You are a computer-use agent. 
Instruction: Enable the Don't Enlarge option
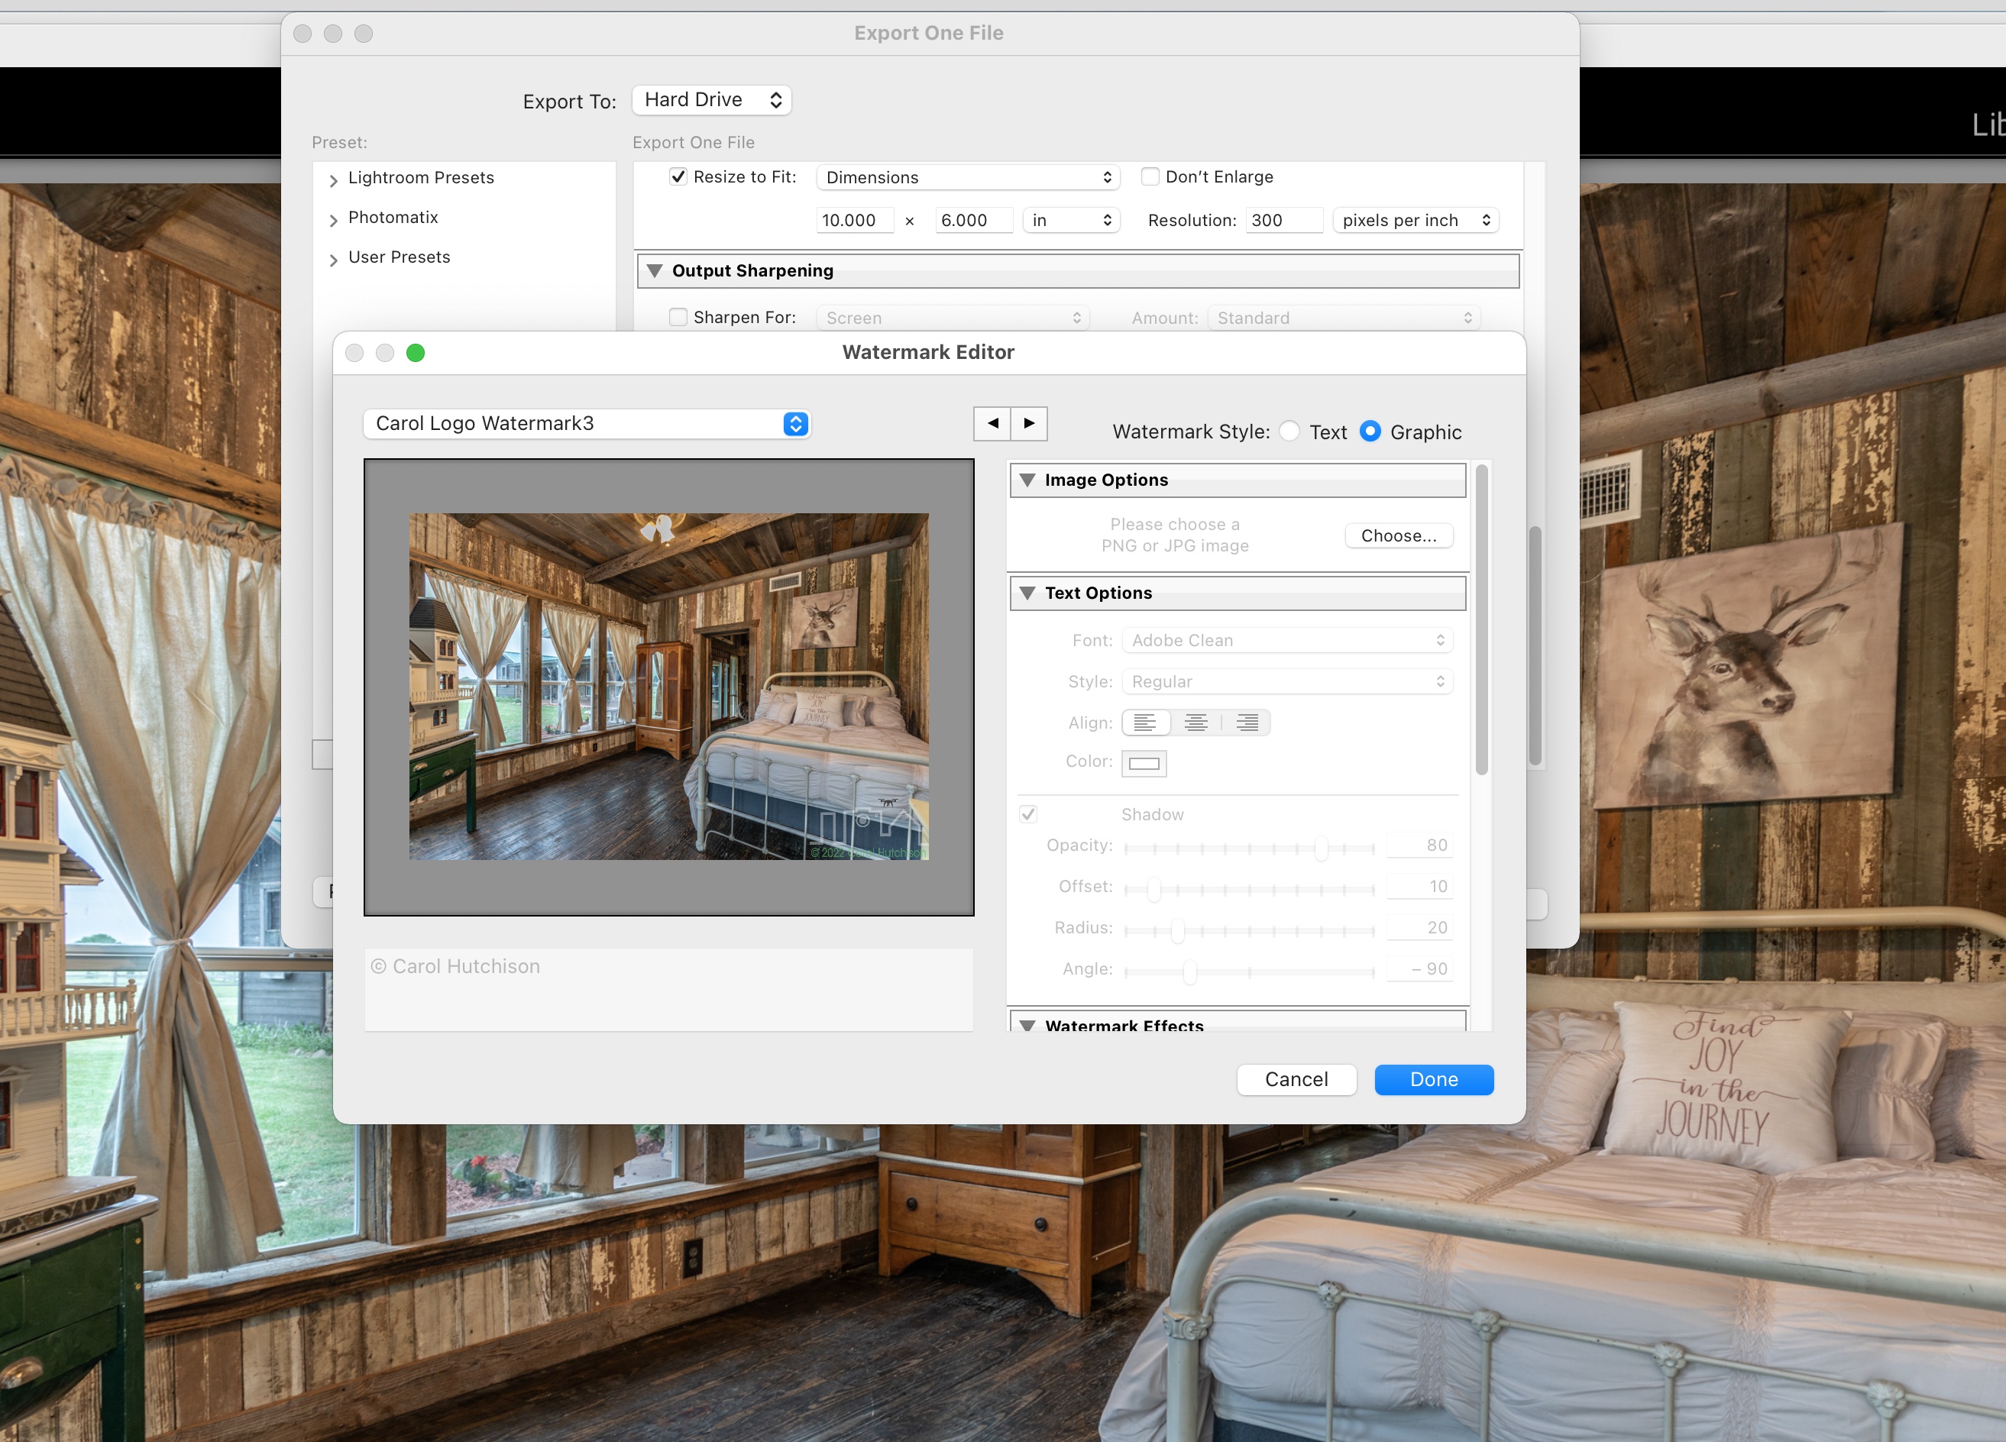[1150, 177]
